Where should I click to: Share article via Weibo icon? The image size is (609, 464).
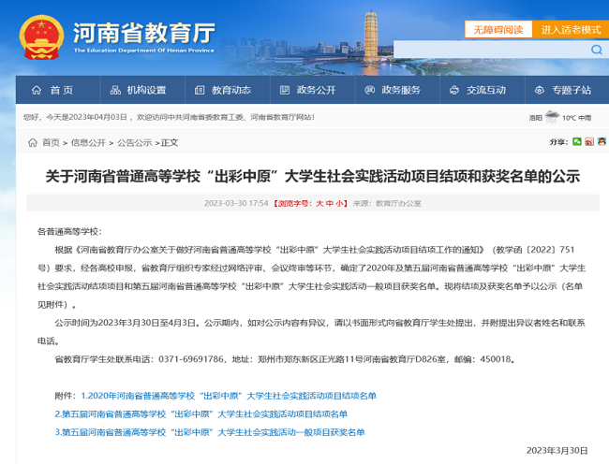[x=589, y=142]
